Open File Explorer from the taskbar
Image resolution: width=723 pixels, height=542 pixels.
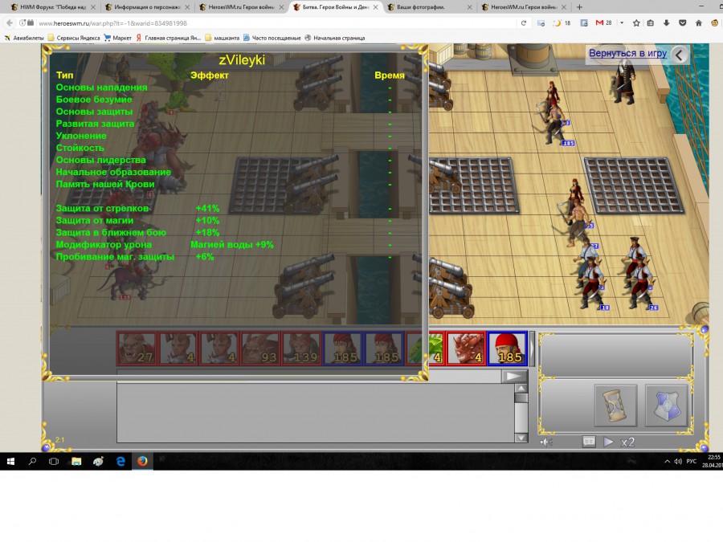coord(76,462)
